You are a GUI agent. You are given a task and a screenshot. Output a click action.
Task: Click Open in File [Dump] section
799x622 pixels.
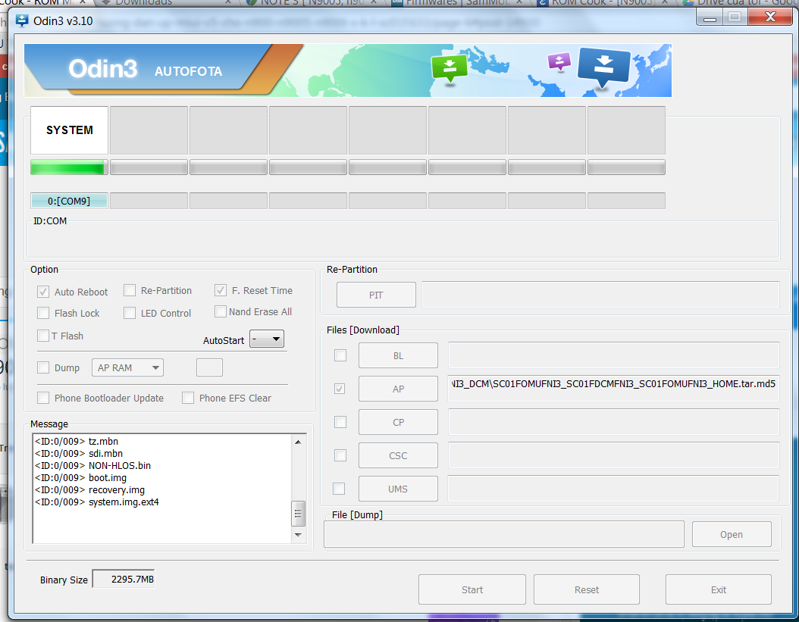[732, 534]
